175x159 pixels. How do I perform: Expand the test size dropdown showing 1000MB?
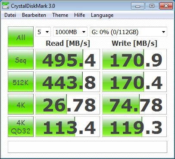[70, 32]
